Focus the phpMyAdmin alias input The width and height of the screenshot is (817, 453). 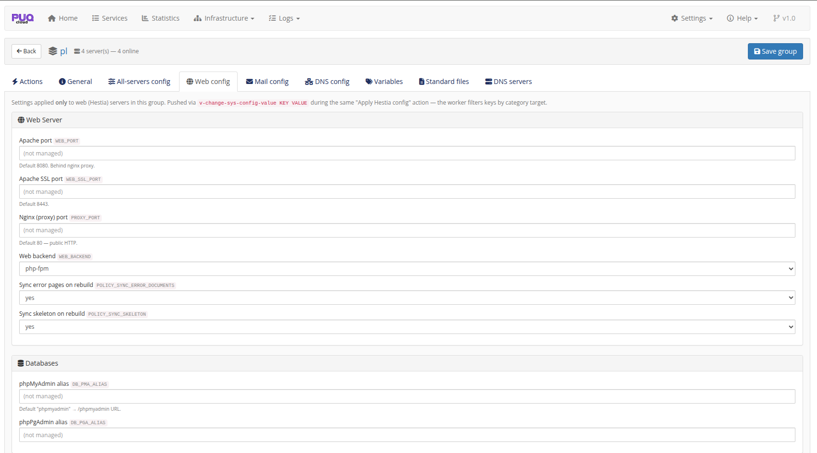(407, 396)
